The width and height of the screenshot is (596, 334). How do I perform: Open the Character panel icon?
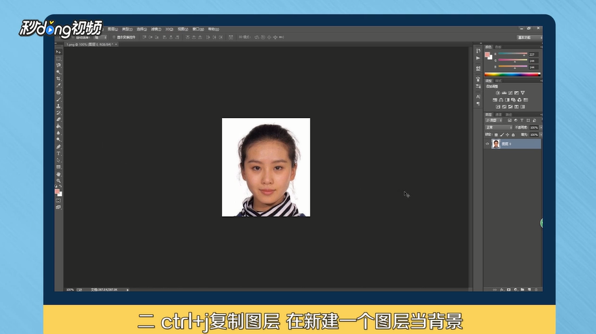tap(478, 97)
